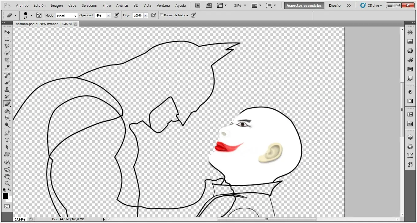Image resolution: width=417 pixels, height=223 pixels.
Task: Open the Modo Pincel dropdown
Action: click(67, 15)
